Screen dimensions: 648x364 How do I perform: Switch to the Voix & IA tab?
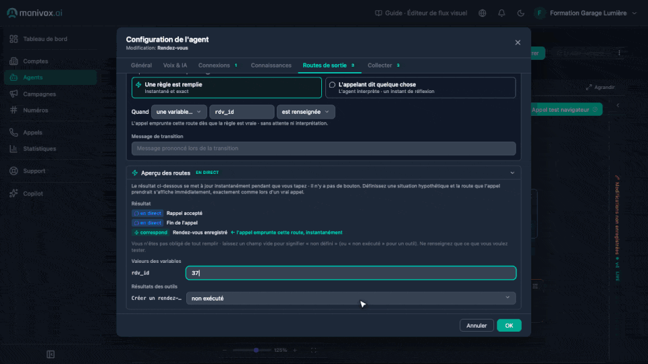point(175,65)
